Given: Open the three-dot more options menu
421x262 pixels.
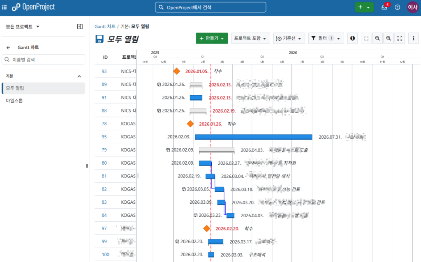Looking at the screenshot, I should click(413, 38).
